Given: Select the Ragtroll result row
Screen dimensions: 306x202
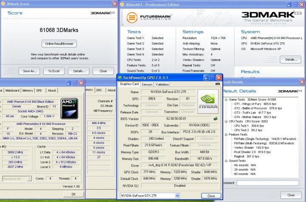Looking at the screenshot, I should [246, 156].
